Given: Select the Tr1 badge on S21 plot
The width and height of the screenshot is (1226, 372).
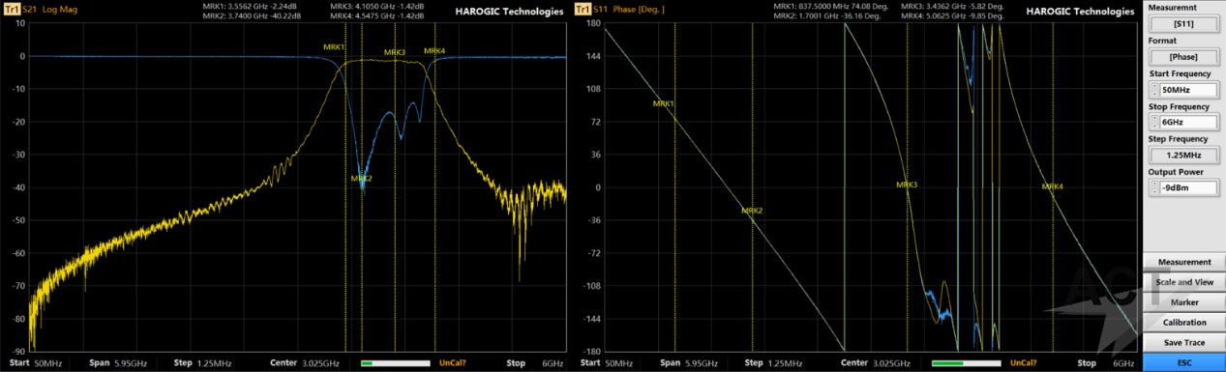Looking at the screenshot, I should (x=13, y=10).
